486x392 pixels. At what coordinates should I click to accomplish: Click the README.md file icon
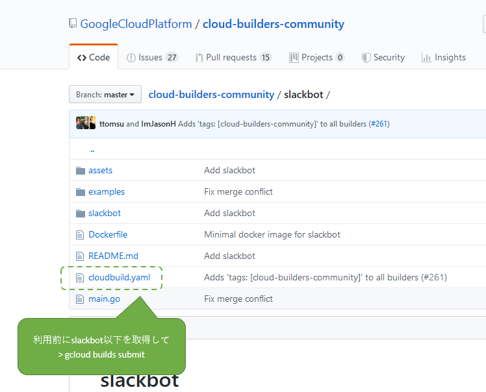[x=80, y=256]
